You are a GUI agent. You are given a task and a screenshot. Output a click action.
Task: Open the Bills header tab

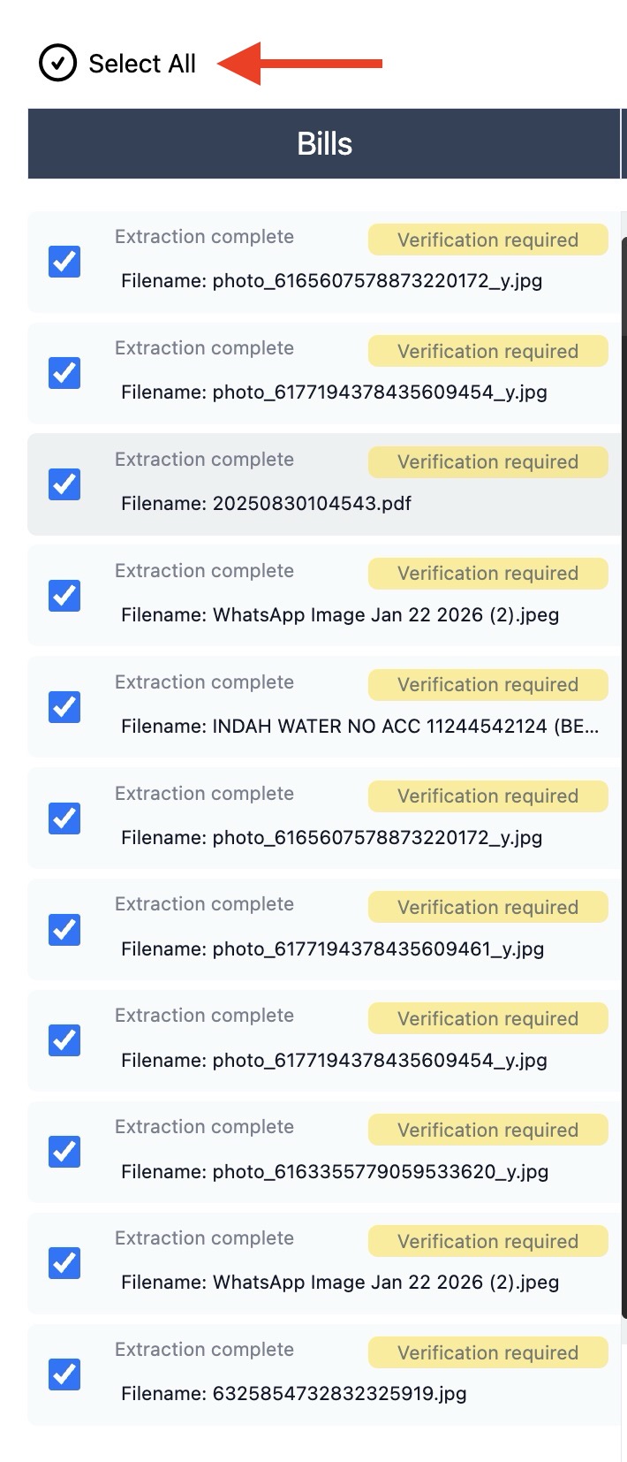click(x=324, y=144)
